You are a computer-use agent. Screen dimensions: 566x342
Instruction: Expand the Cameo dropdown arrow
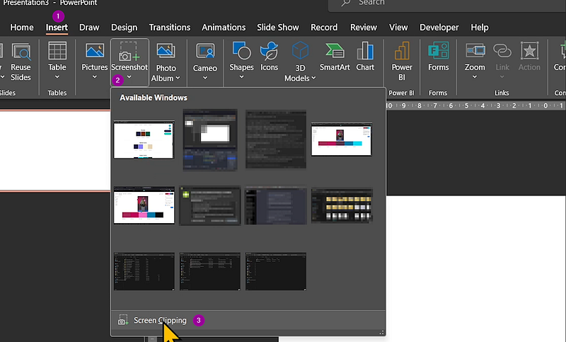(205, 78)
